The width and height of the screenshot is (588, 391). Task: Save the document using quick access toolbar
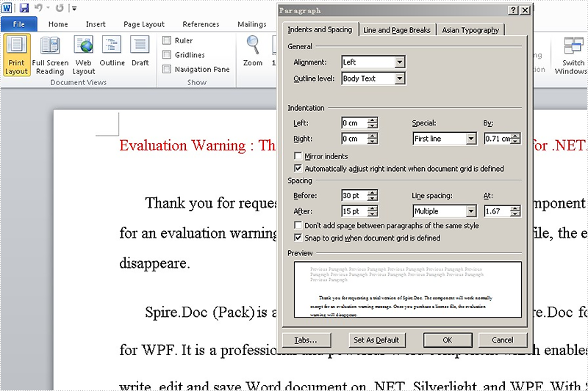(x=24, y=8)
